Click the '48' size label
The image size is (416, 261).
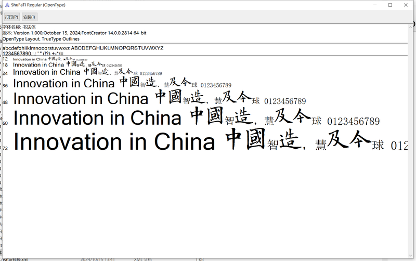5,102
